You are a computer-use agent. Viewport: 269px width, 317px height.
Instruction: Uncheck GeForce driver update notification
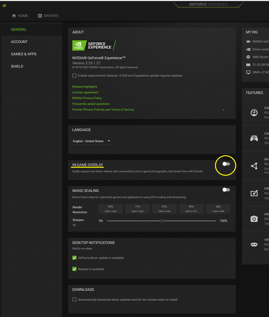pyautogui.click(x=74, y=258)
